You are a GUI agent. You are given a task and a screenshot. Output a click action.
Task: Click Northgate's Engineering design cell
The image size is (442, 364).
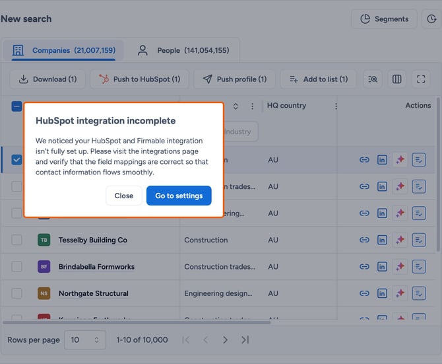218,293
